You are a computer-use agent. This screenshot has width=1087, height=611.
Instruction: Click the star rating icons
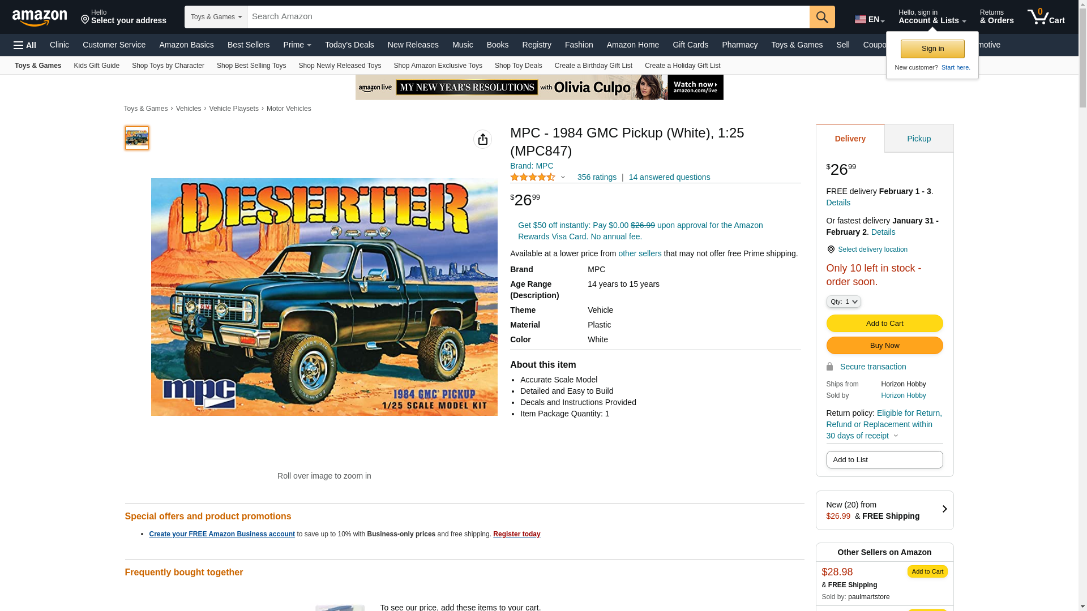[x=533, y=178]
